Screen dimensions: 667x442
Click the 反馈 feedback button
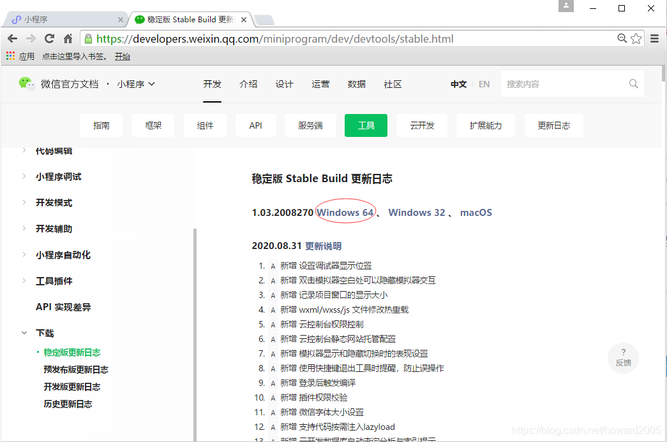coord(623,358)
